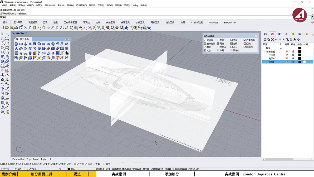314x177 pixels.
Task: Click the black color swatch of 剖面A layer
Action: 300,59
